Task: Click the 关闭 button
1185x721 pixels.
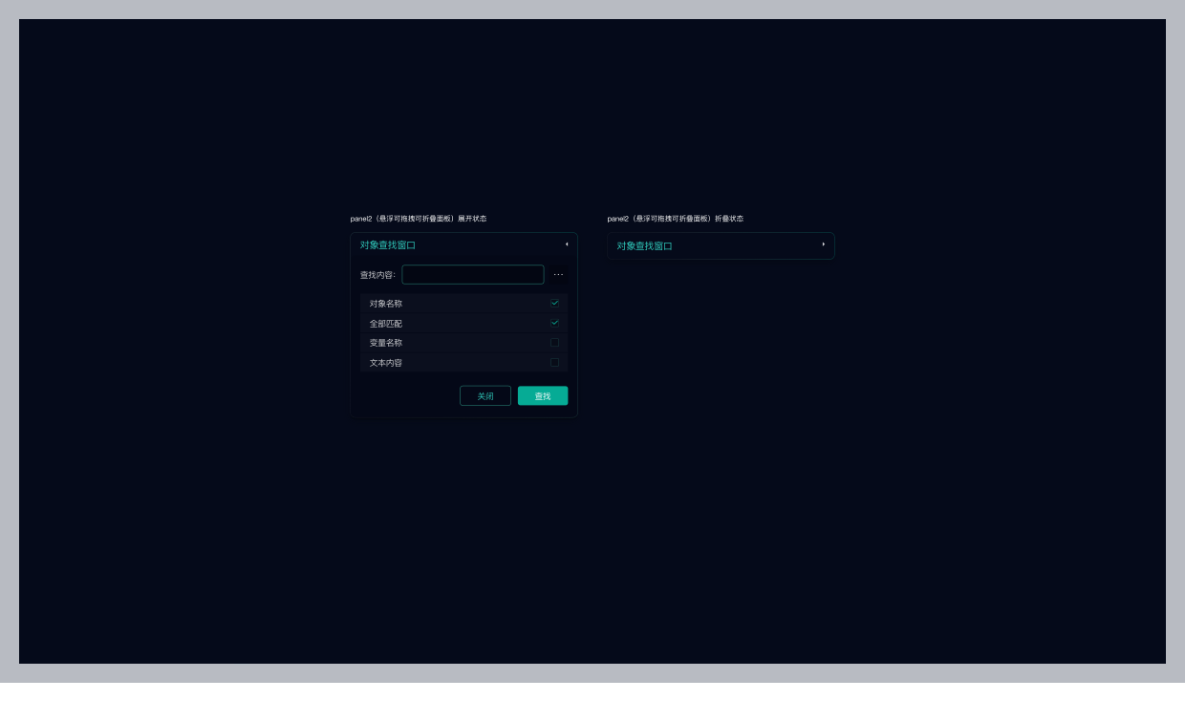Action: [485, 396]
